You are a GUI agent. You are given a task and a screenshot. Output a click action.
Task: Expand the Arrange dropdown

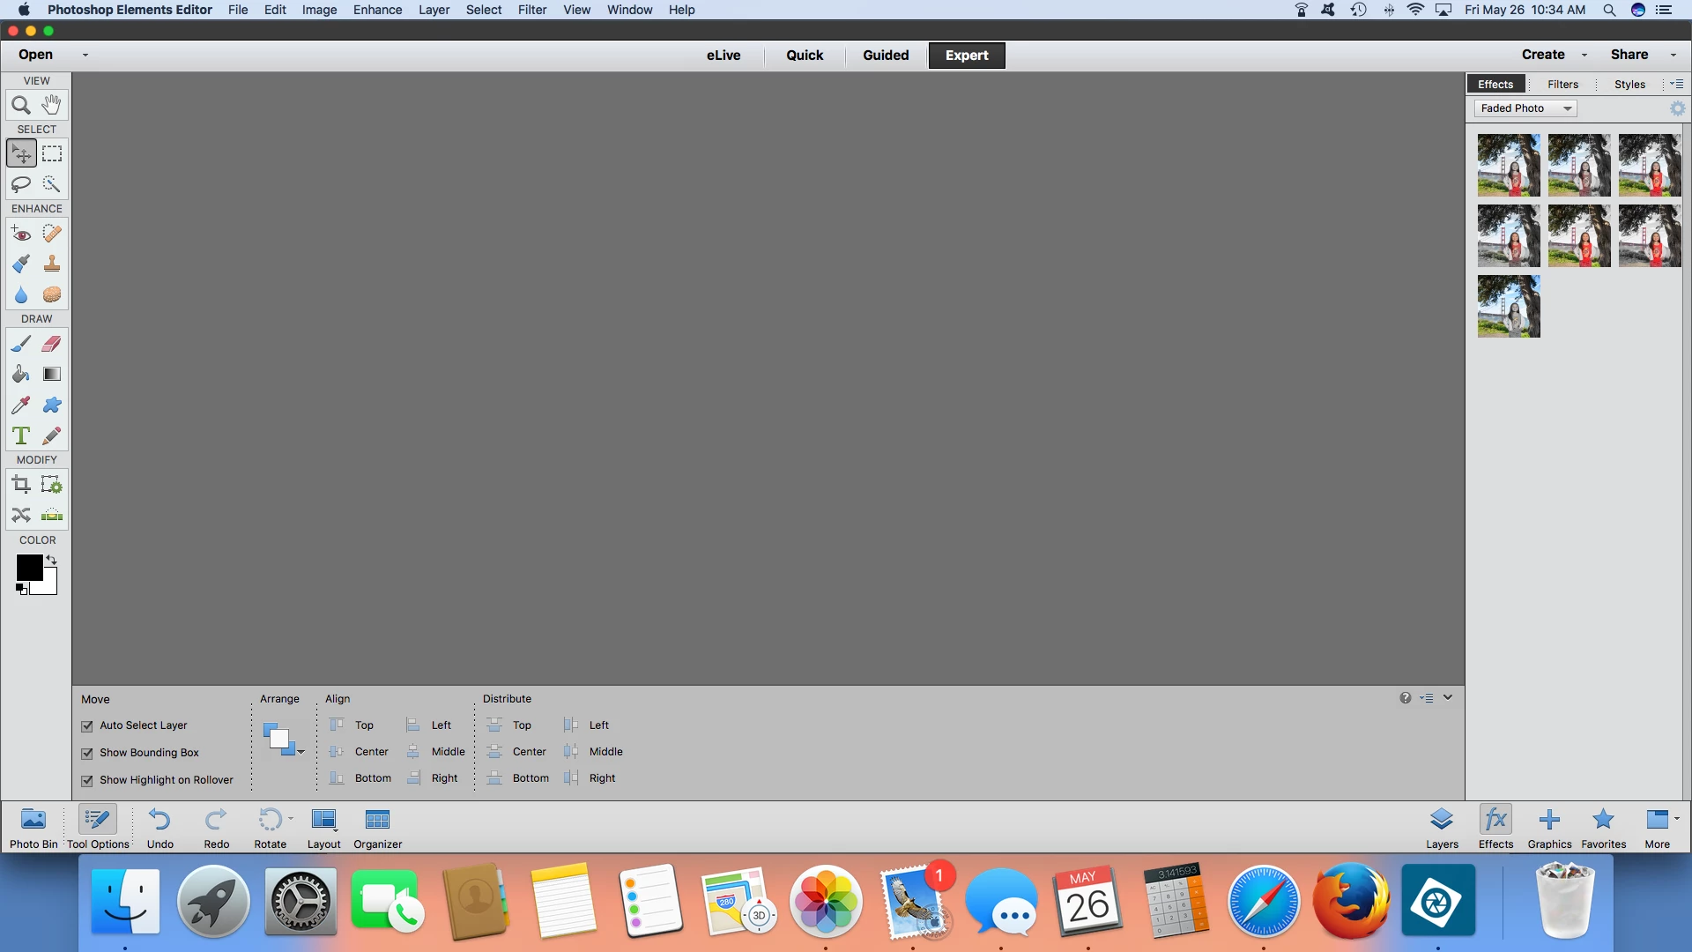(284, 740)
